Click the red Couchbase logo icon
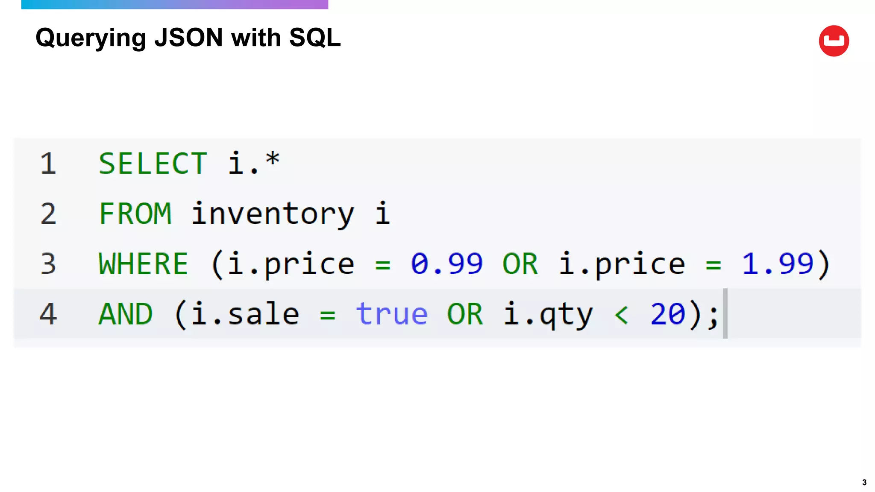875x492 pixels. pos(834,41)
